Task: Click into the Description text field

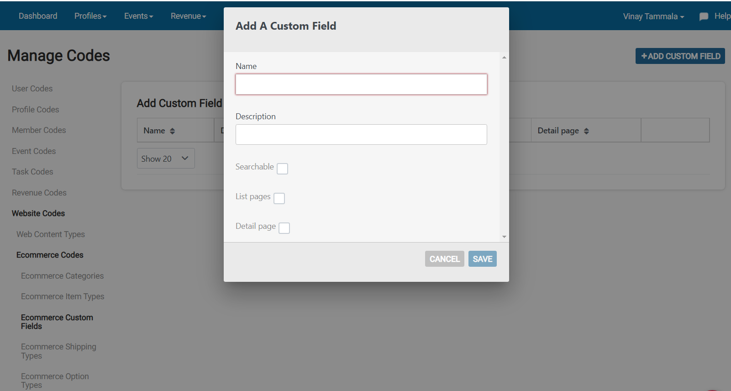Action: 361,135
